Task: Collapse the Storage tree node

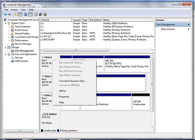Action: pos(5,48)
